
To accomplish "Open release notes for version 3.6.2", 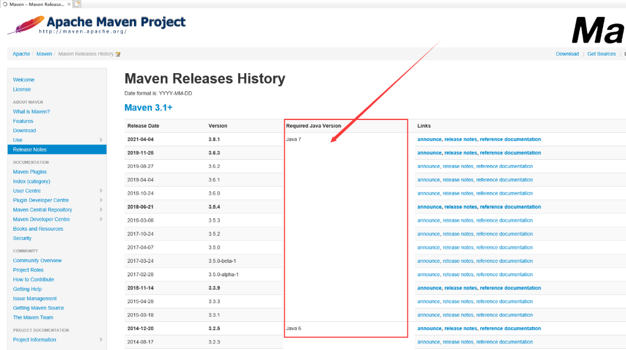I will (458, 166).
